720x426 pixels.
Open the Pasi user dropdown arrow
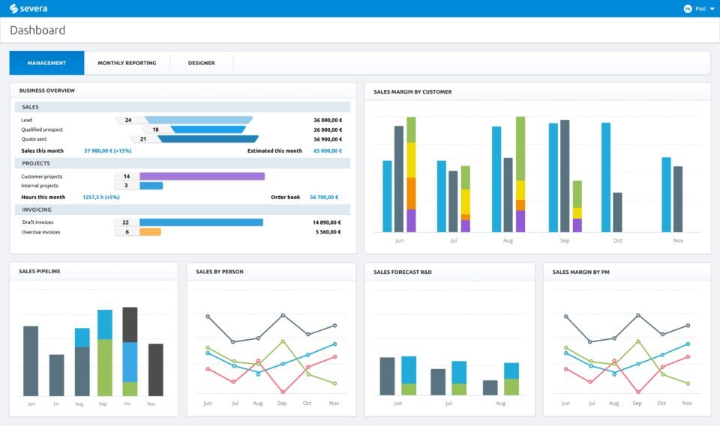[712, 9]
